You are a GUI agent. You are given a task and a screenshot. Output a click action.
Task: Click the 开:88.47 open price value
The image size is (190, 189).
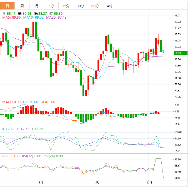pyautogui.click(x=9, y=13)
